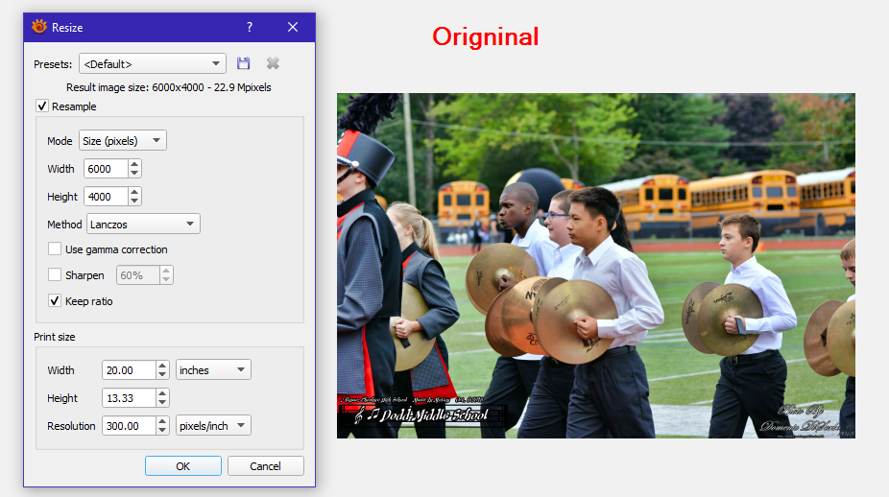
Task: Change print size unit from inches
Action: (213, 369)
